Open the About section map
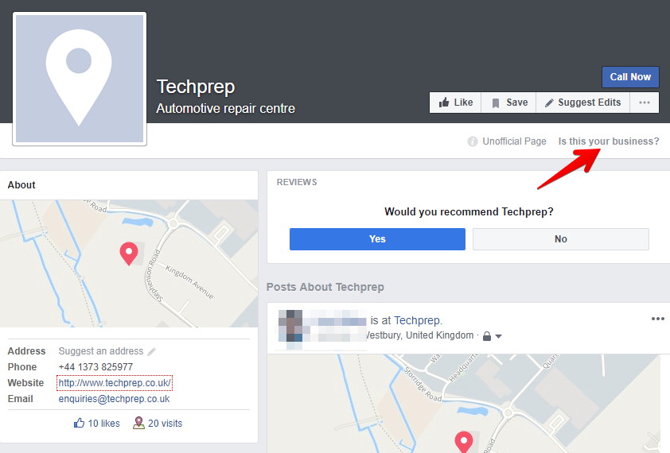The height and width of the screenshot is (453, 670). (129, 263)
